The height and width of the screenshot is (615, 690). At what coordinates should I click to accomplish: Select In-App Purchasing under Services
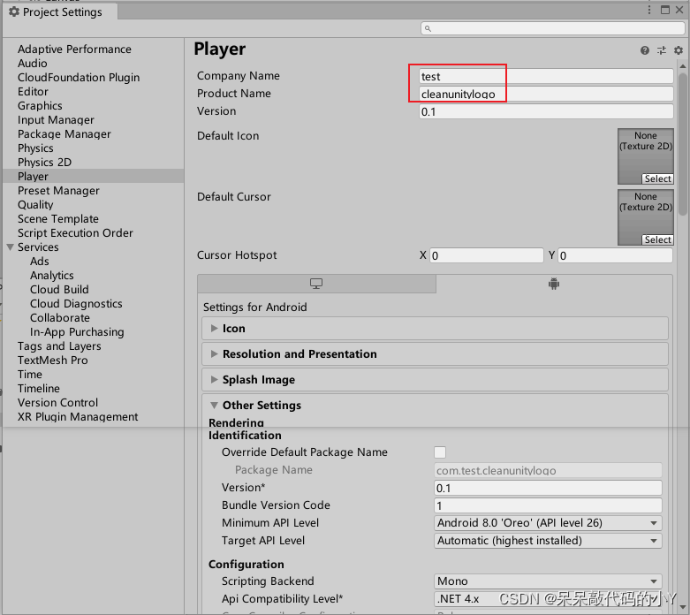(77, 332)
